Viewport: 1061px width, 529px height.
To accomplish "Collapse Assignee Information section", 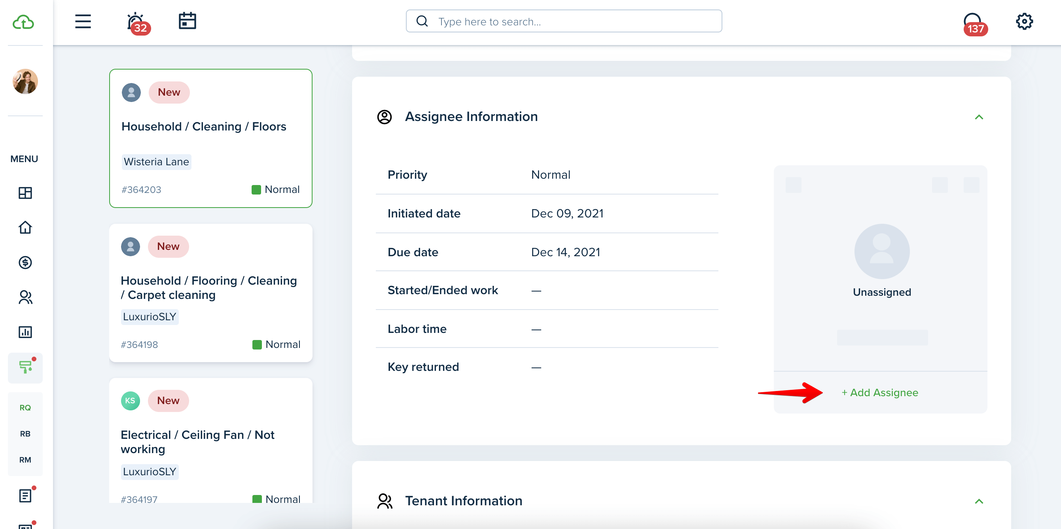I will pyautogui.click(x=979, y=117).
